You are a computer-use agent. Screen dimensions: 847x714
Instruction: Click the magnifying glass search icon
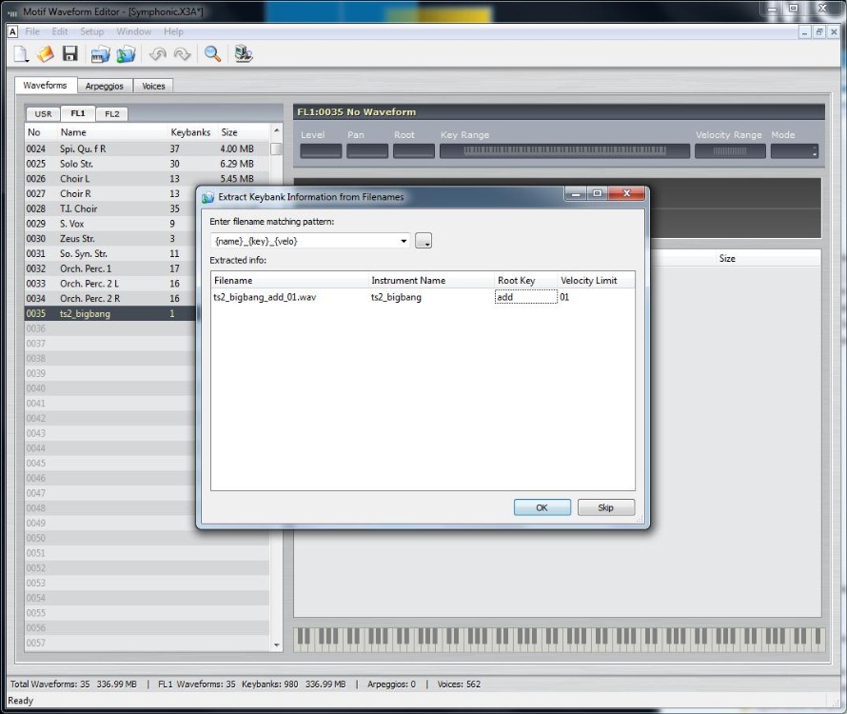tap(212, 54)
